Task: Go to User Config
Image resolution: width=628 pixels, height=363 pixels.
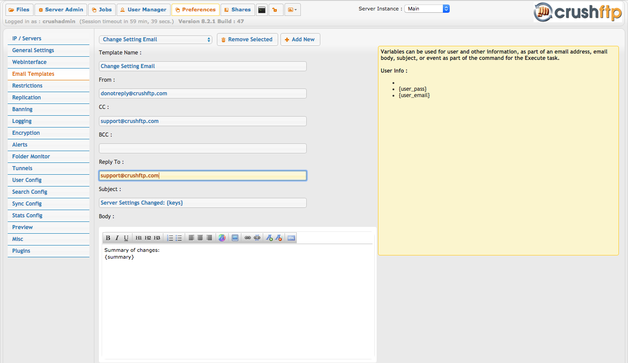Action: (x=49, y=180)
